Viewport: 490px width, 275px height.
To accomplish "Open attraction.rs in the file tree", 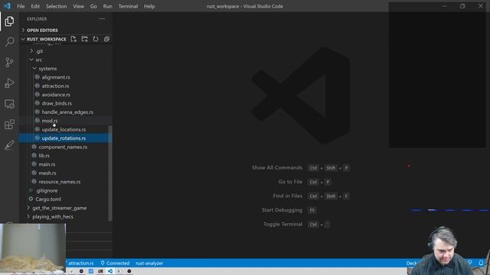I will [55, 86].
